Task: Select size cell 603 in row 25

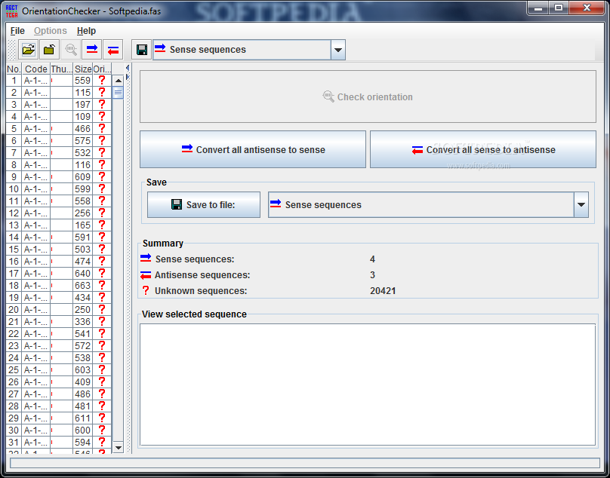Action: tap(83, 370)
